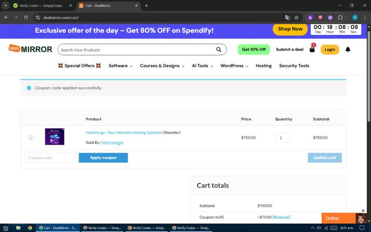Click the DealMirror logo
Viewport: 371px width, 232px height.
[x=30, y=49]
